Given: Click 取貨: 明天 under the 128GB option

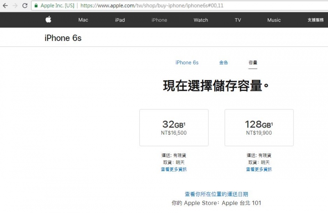Looking at the screenshot, I should [x=259, y=162].
